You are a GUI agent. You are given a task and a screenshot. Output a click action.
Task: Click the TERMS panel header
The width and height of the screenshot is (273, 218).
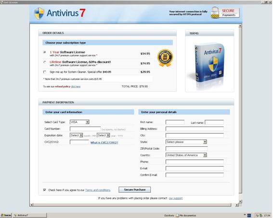[209, 33]
